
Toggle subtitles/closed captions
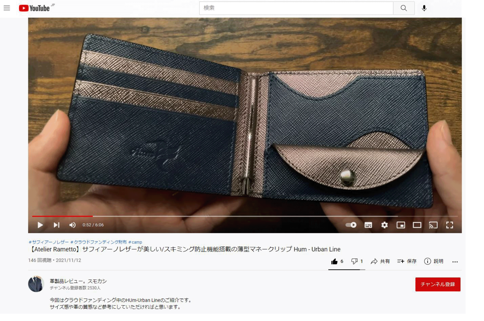(x=368, y=225)
